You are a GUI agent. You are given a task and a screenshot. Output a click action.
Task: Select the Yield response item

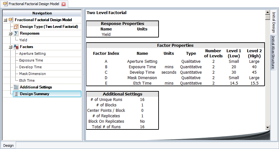23,40
